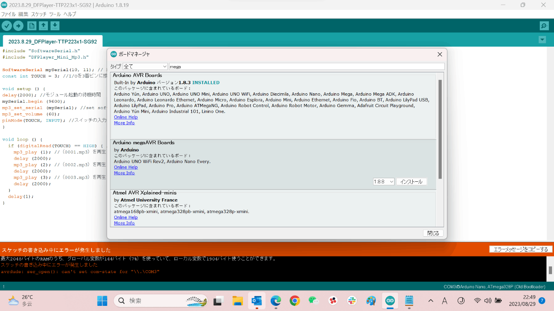Open File Explorer from the taskbar
The height and width of the screenshot is (311, 554).
[x=237, y=301]
